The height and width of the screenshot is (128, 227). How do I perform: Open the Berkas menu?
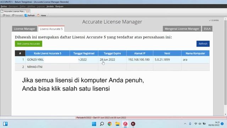click(x=4, y=6)
